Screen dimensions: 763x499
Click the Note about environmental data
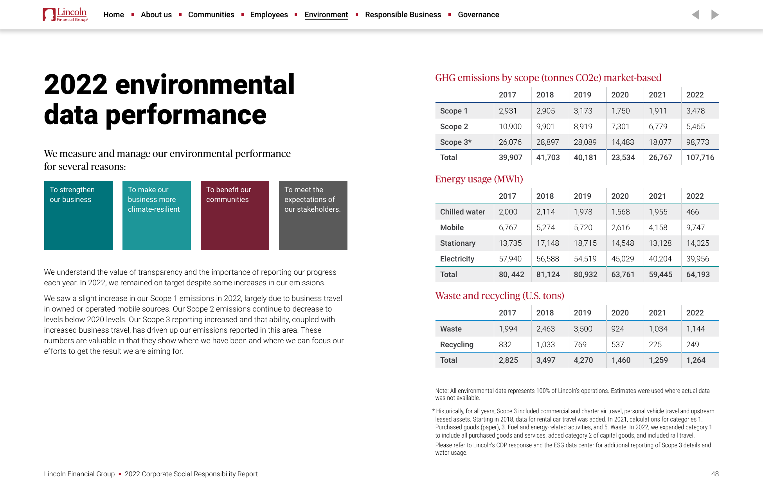(x=572, y=394)
